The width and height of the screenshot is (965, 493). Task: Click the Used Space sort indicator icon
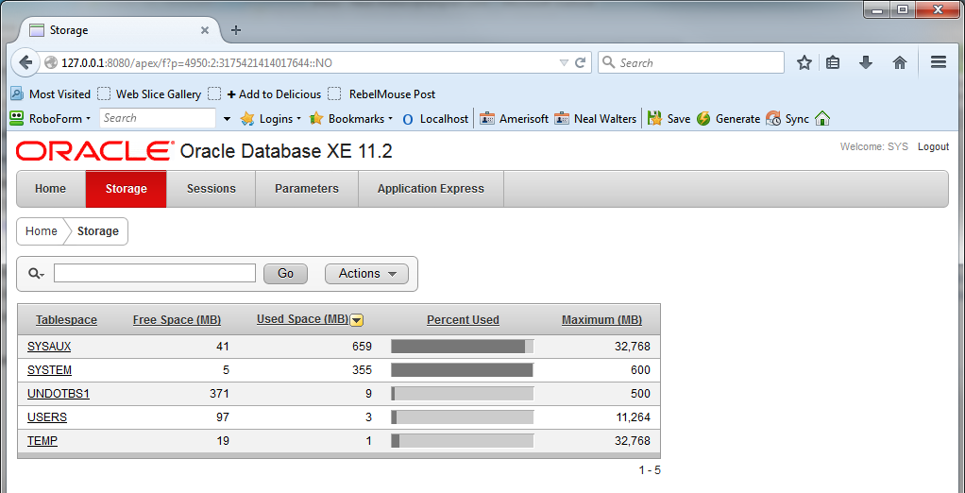pos(357,320)
